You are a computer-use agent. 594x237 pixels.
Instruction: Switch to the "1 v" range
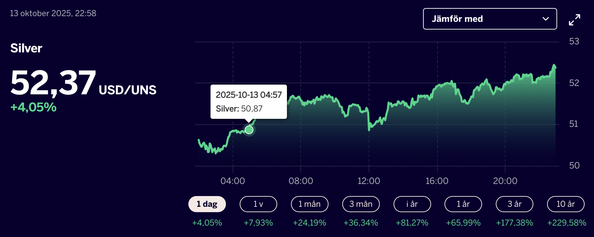tap(258, 204)
